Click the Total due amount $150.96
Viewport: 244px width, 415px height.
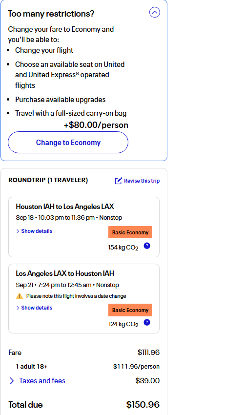pyautogui.click(x=143, y=405)
